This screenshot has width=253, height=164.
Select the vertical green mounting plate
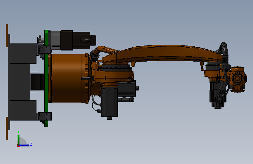pos(46,78)
